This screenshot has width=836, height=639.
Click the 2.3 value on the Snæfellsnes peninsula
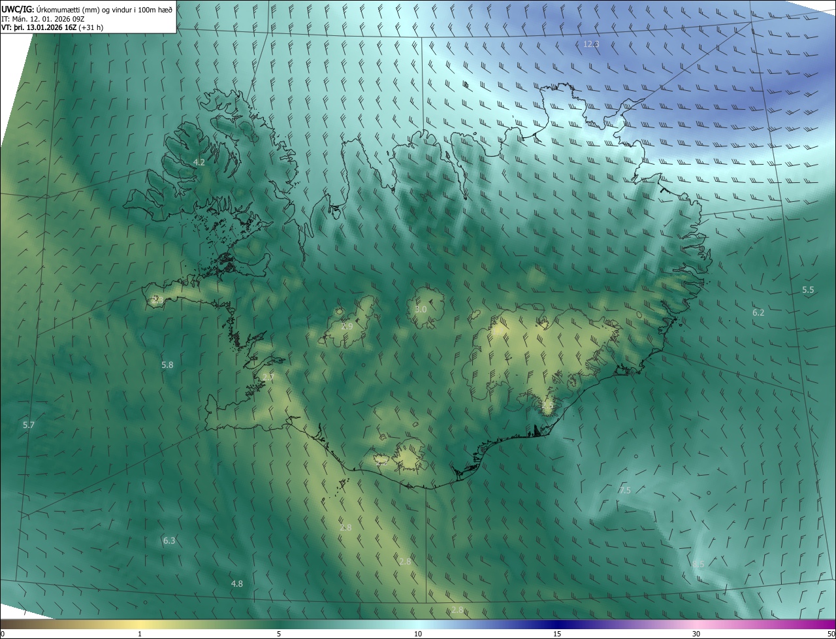(157, 300)
